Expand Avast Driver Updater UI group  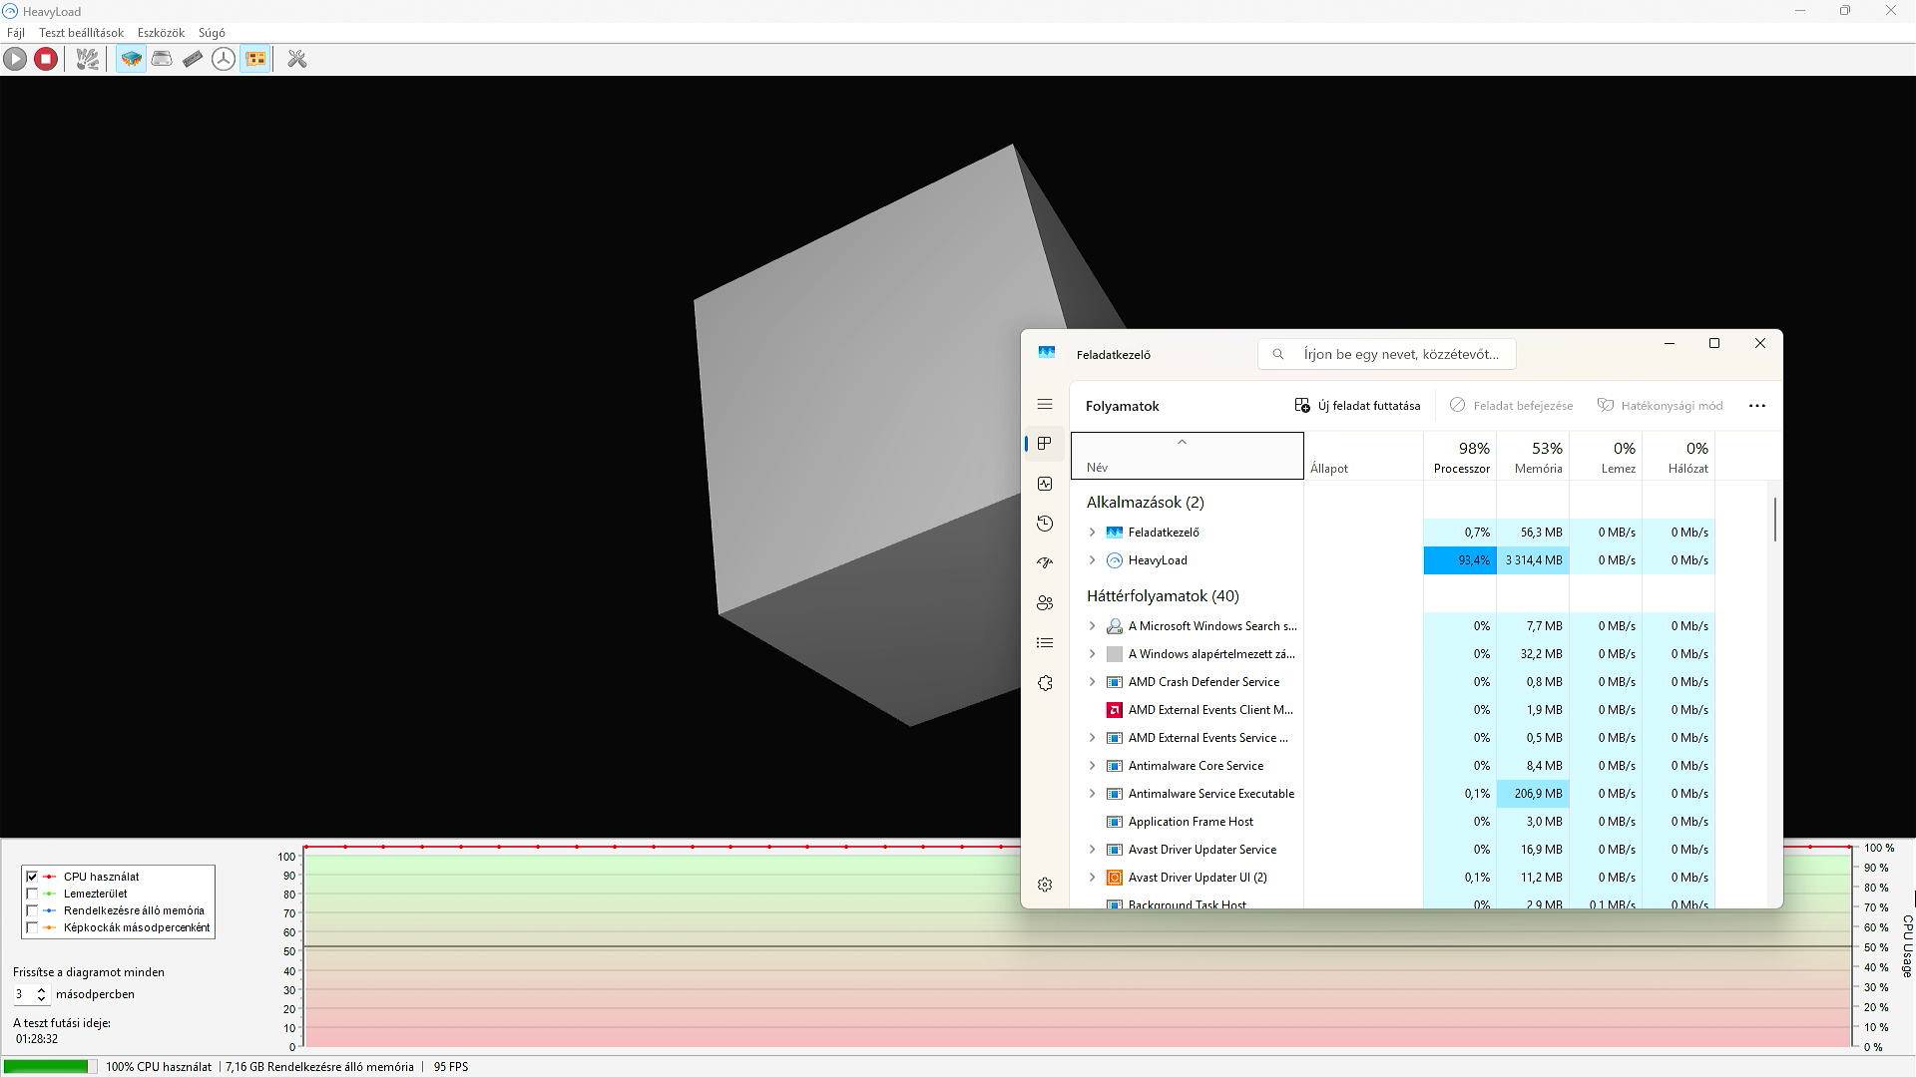point(1092,878)
